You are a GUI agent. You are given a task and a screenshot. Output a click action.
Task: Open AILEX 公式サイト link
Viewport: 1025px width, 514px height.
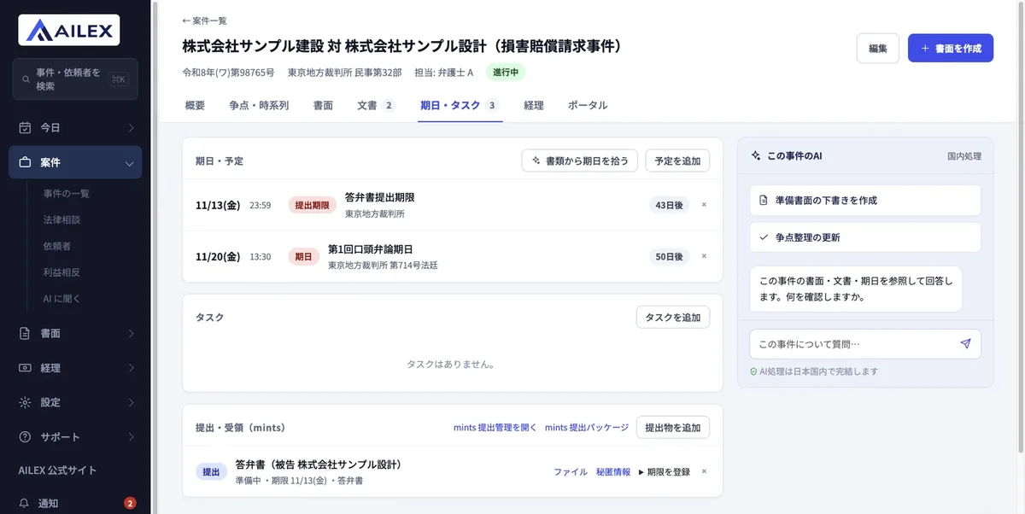(58, 470)
